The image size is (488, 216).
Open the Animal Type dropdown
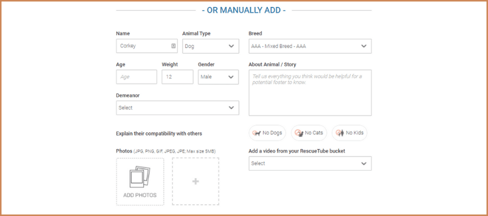210,46
